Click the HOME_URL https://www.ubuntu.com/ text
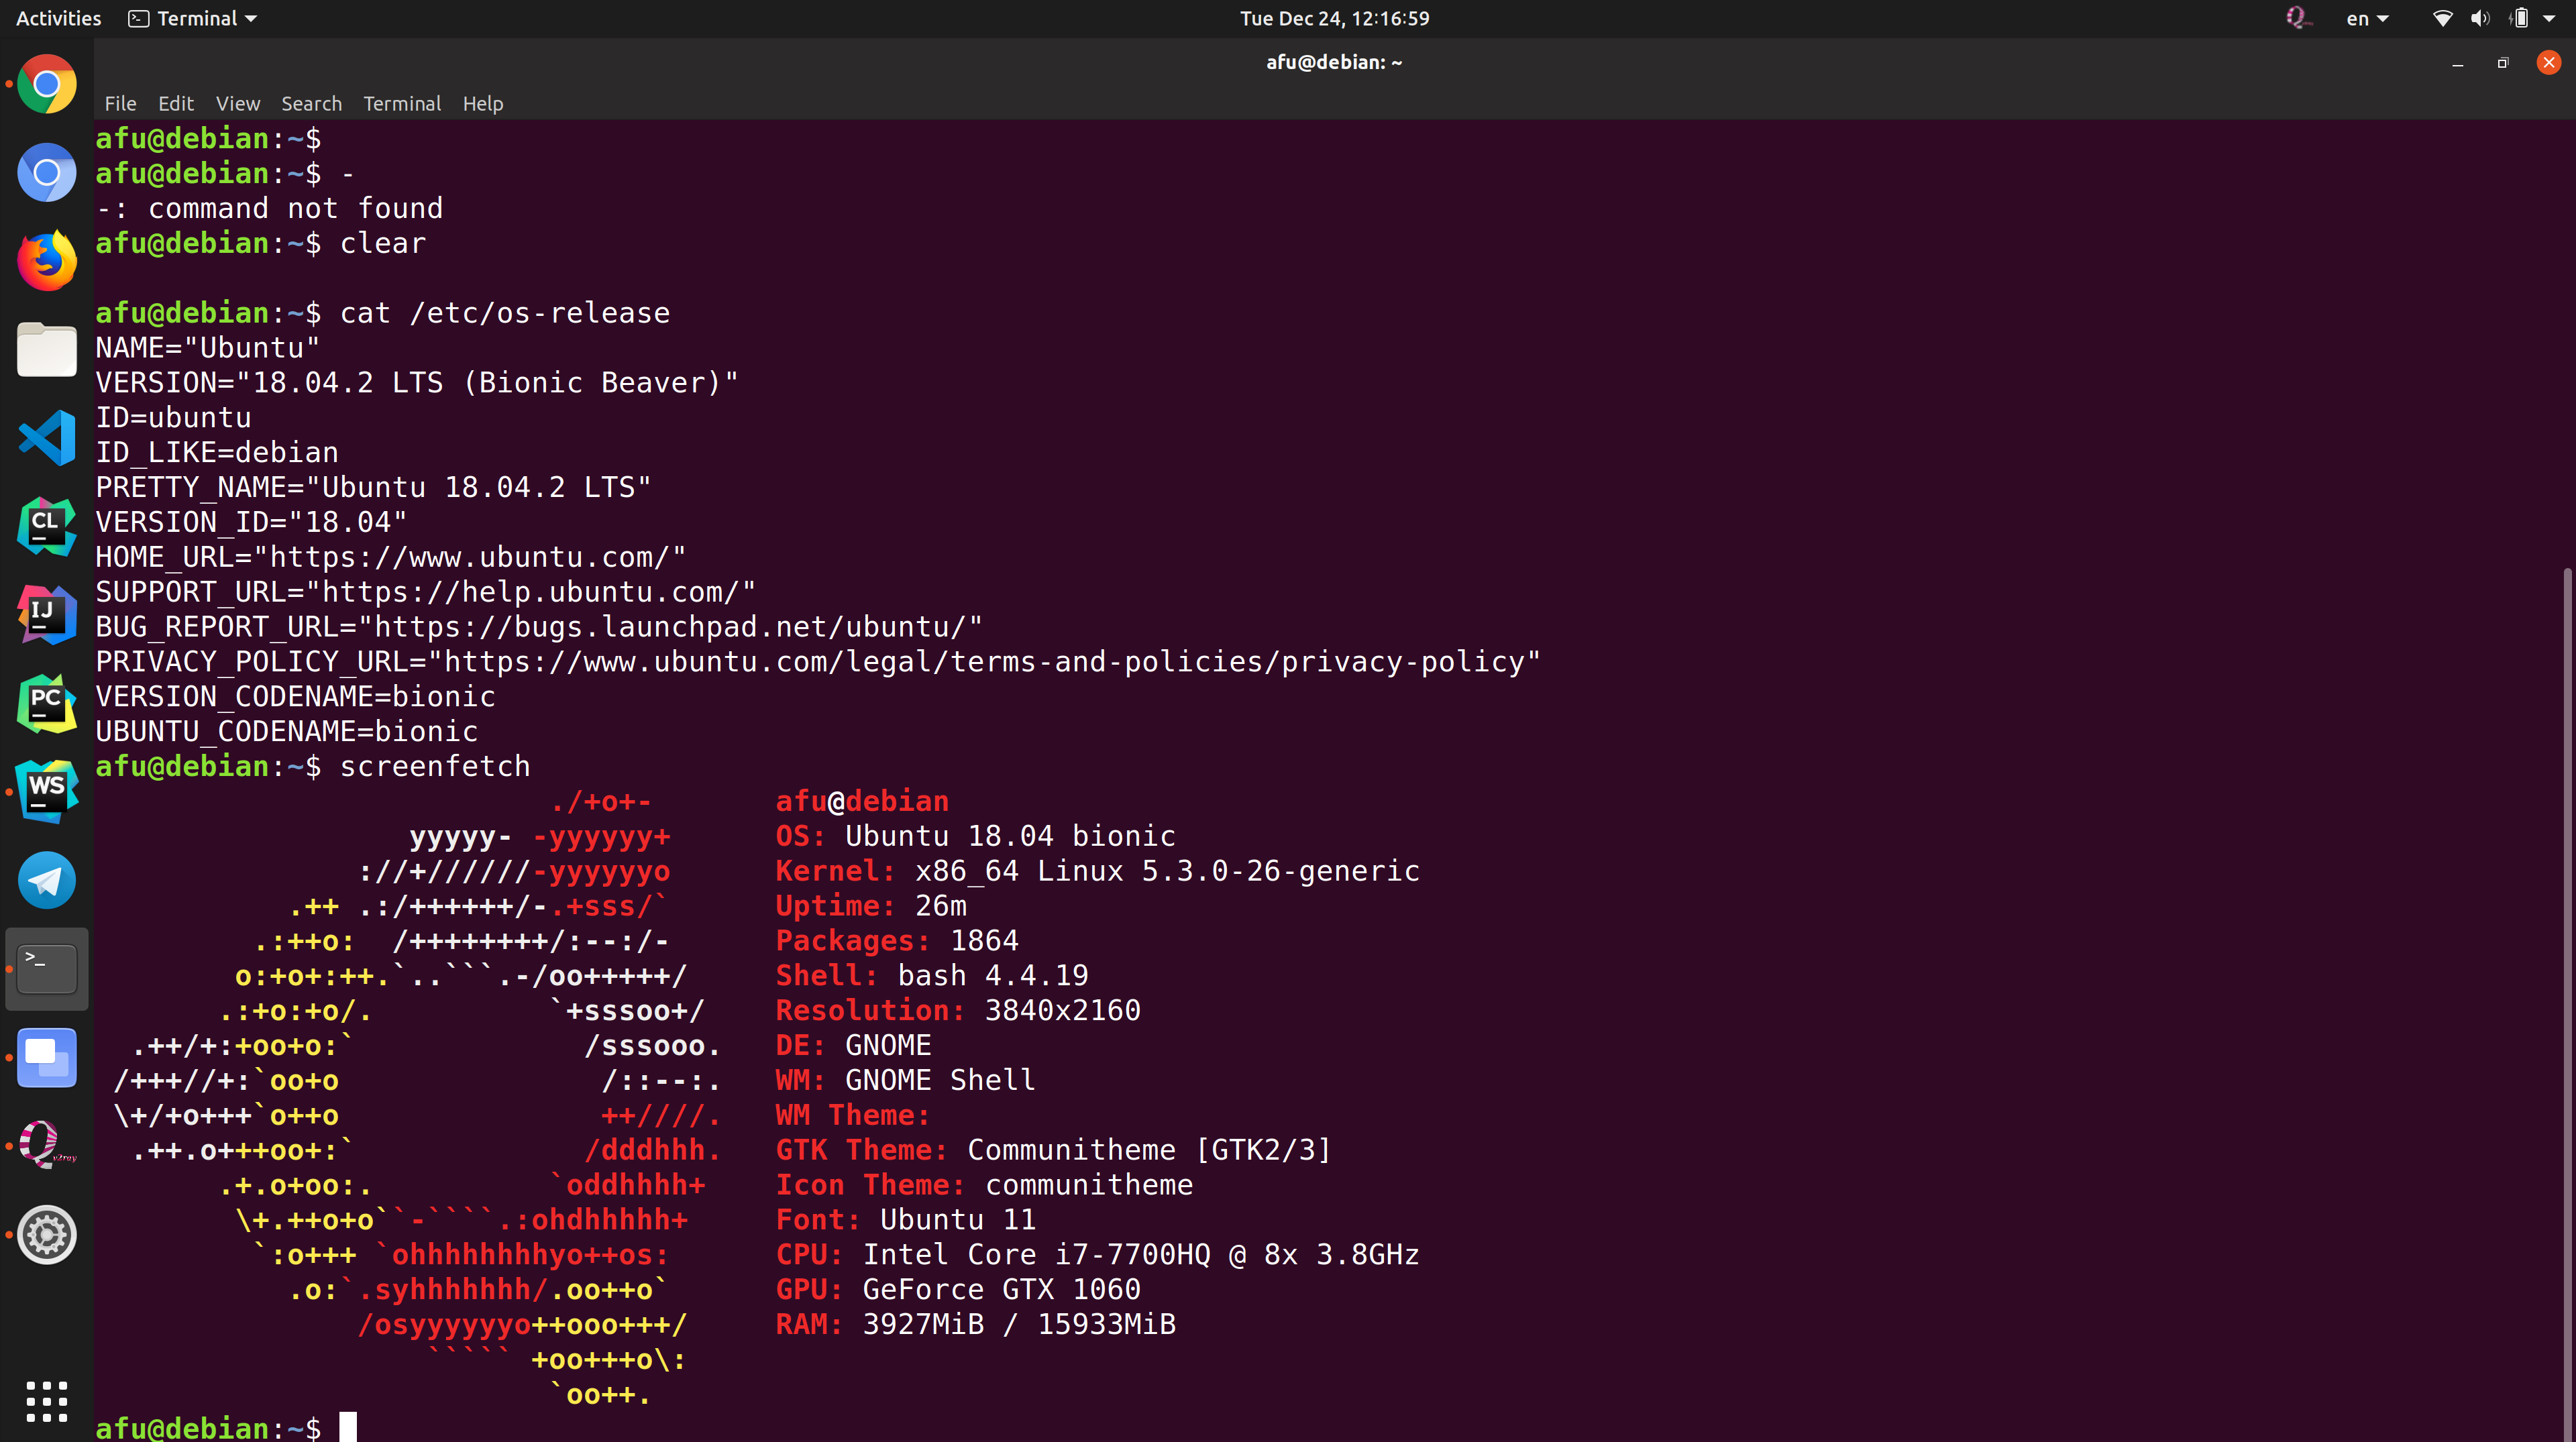 point(391,557)
